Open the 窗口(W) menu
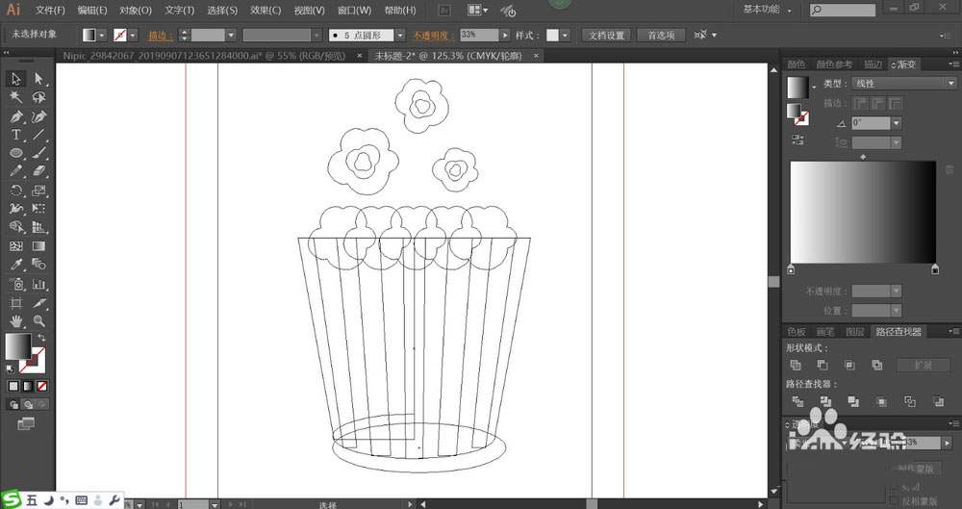Viewport: 962px width, 509px height. [x=354, y=11]
